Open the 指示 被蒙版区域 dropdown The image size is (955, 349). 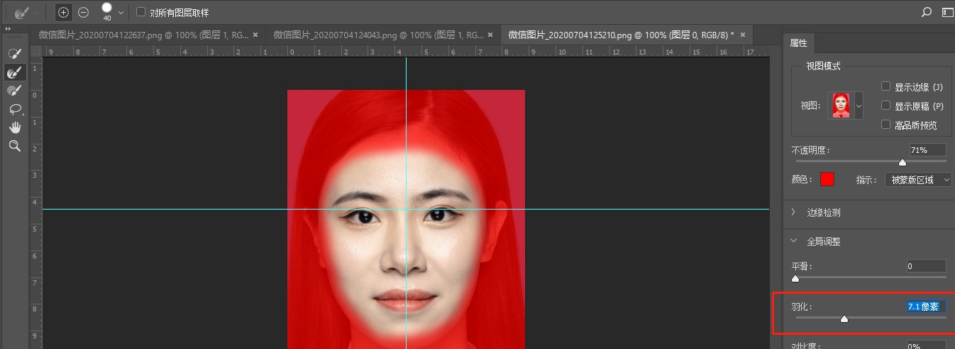917,180
